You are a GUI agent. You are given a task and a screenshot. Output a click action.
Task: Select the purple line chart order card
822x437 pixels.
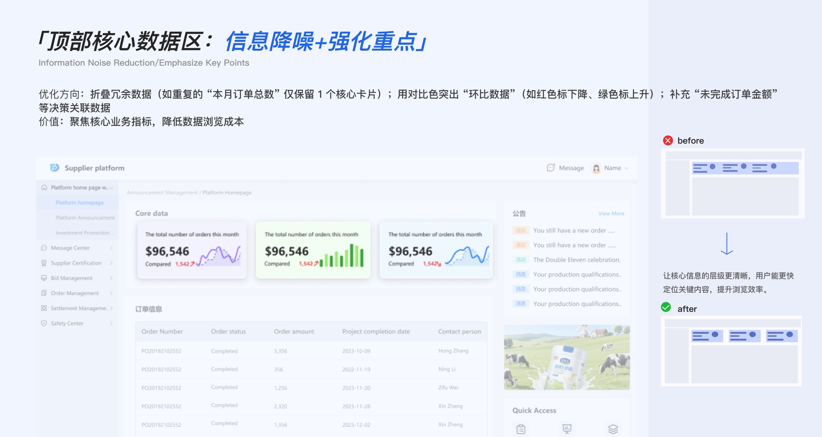192,250
